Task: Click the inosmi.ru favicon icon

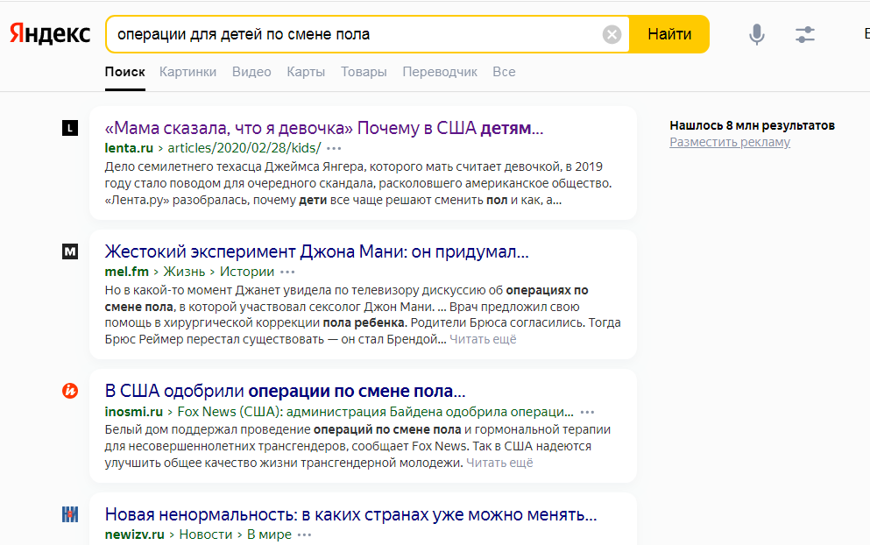Action: click(x=70, y=392)
